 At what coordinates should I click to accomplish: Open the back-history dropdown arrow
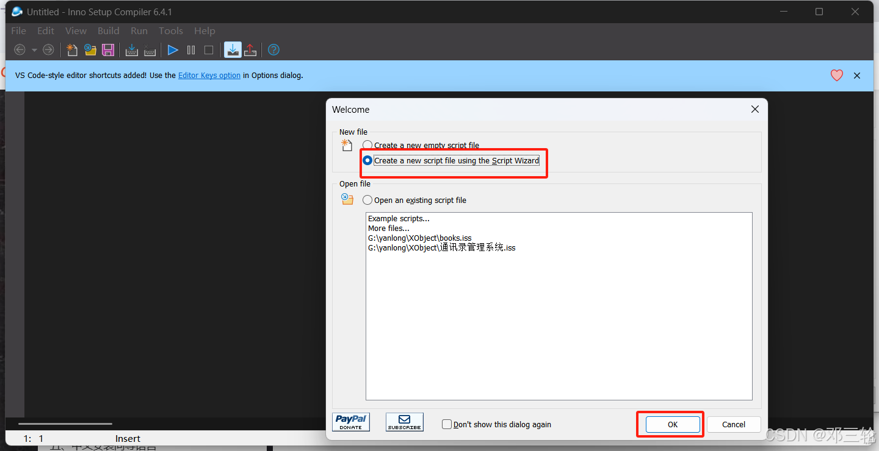[x=34, y=50]
